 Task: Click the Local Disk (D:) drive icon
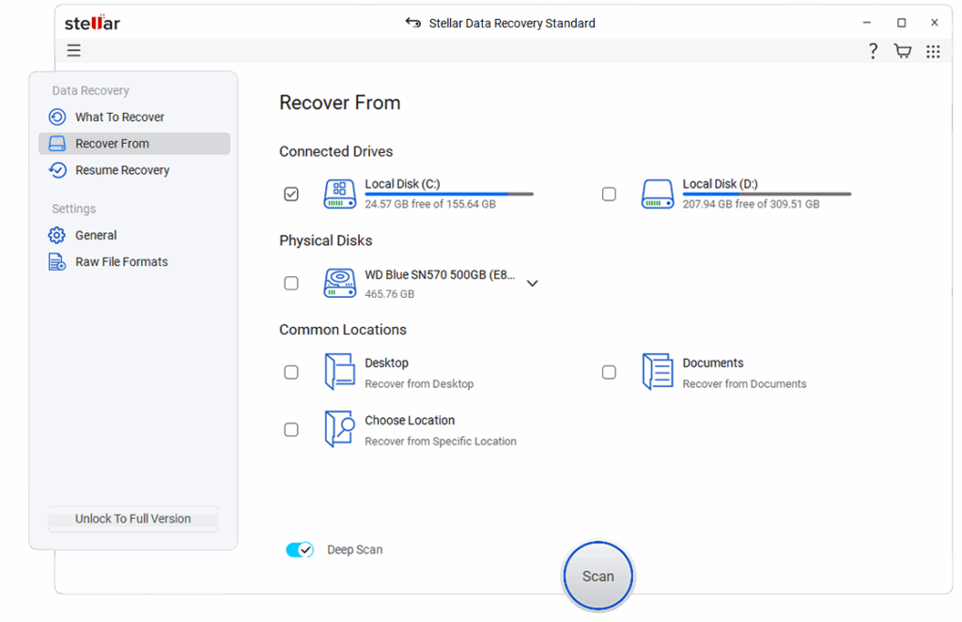pos(658,194)
